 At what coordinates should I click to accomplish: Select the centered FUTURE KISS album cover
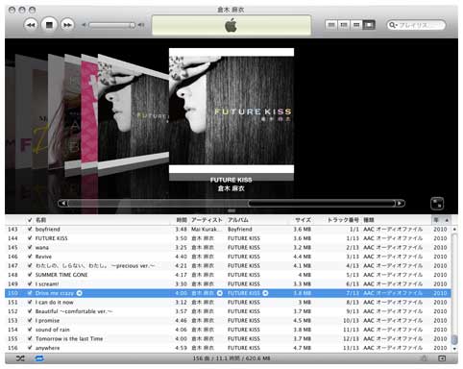pyautogui.click(x=231, y=111)
